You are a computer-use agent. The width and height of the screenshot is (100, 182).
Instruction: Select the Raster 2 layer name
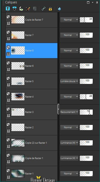coord(29,128)
